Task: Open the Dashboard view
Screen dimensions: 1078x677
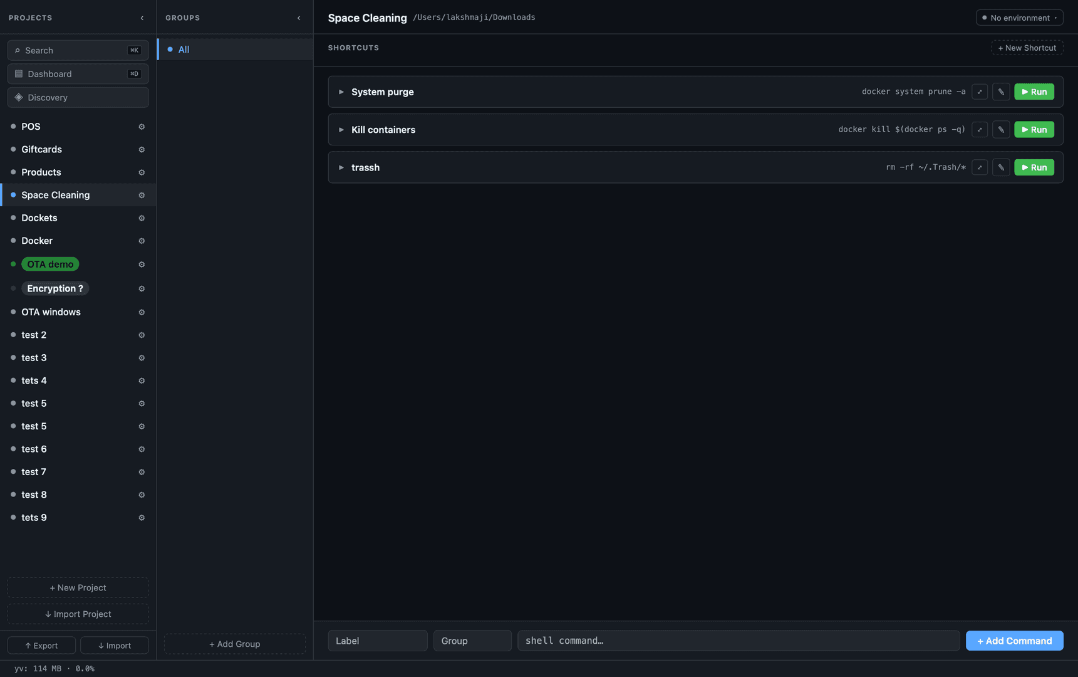Action: [x=78, y=74]
